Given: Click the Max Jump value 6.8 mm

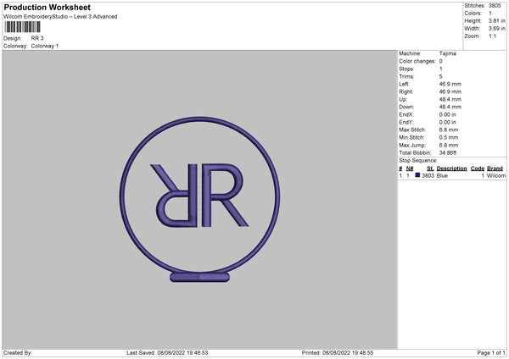Looking at the screenshot, I should click(449, 145).
